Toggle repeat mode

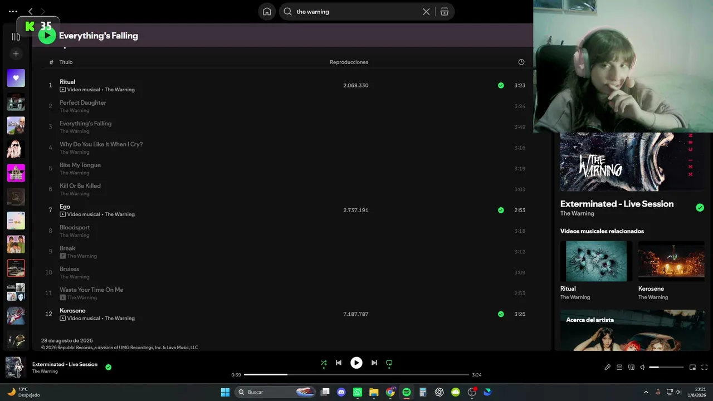[389, 363]
